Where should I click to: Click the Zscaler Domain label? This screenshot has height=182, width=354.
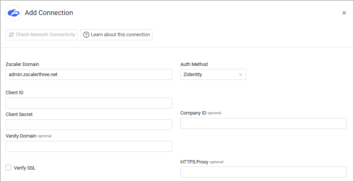pos(22,64)
